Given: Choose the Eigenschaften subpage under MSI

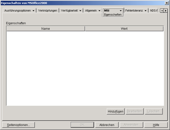Looking at the screenshot, I should 113,14.
